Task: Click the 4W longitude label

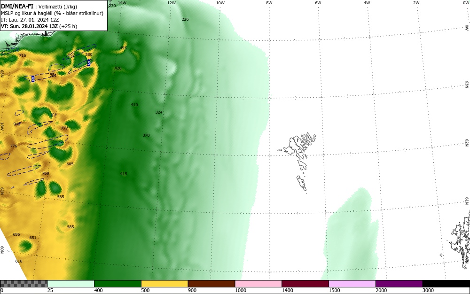Action: pyautogui.click(x=367, y=3)
